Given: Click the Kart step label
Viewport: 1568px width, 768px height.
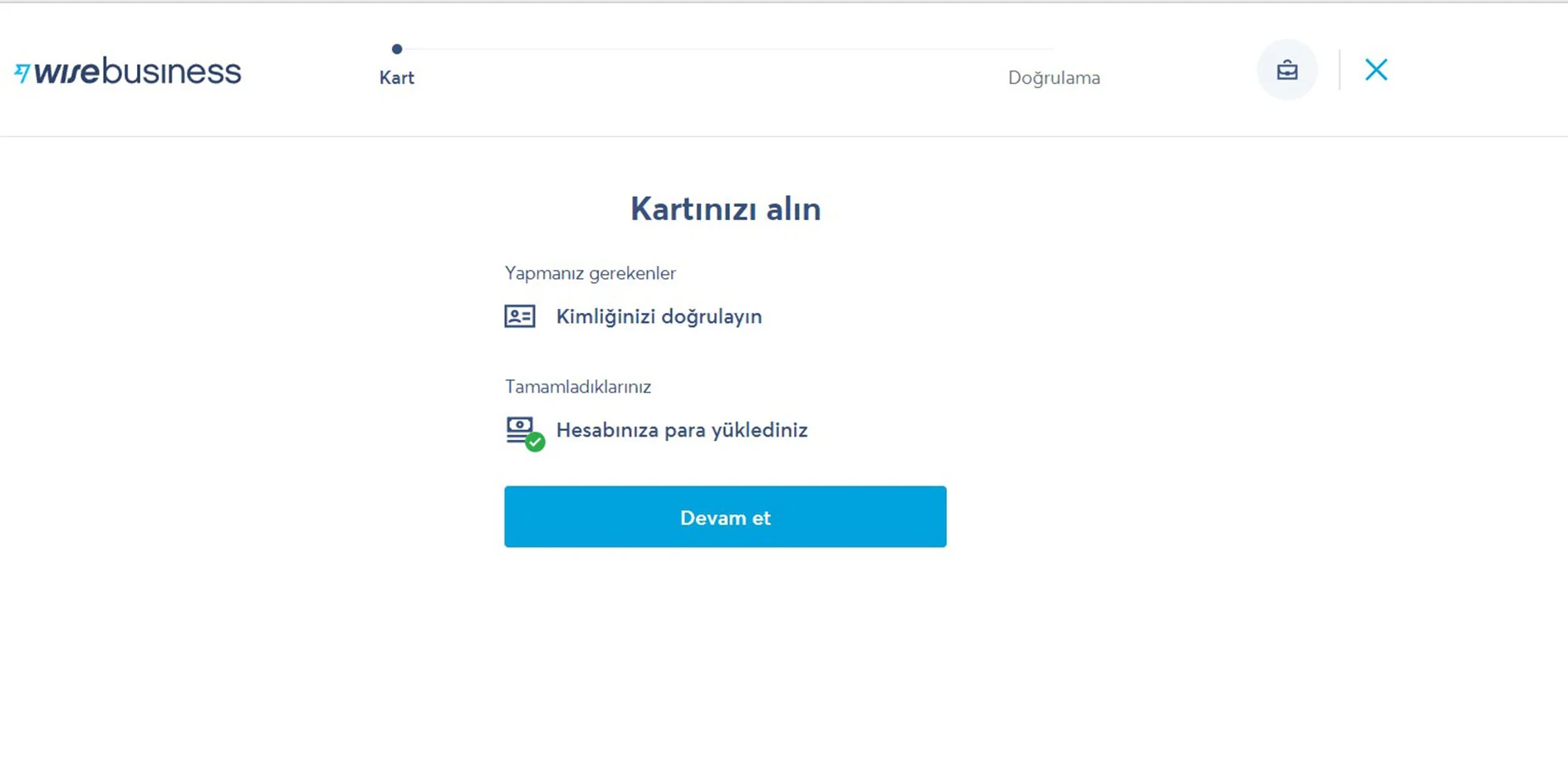Looking at the screenshot, I should tap(397, 78).
